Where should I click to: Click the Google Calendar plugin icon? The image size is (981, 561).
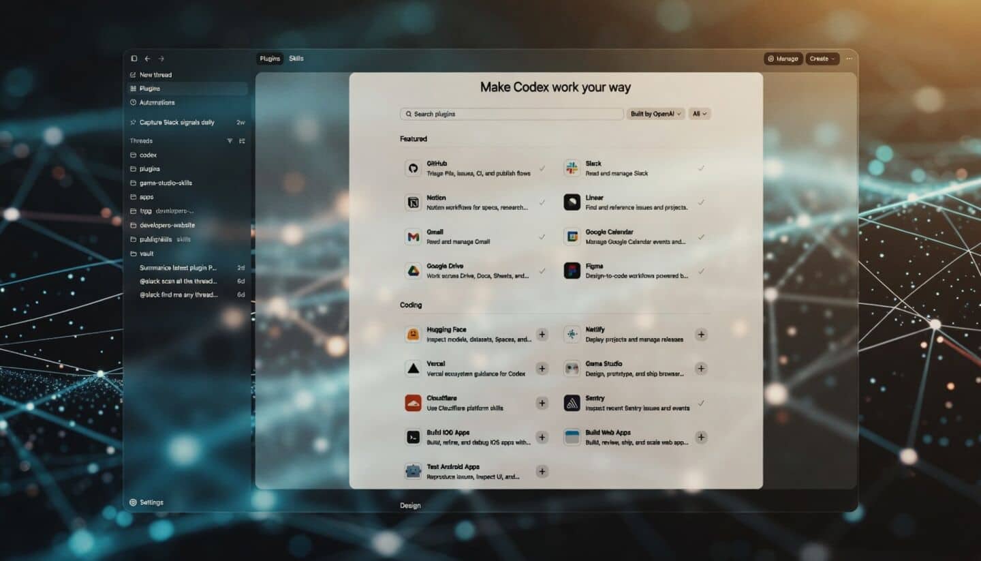572,237
